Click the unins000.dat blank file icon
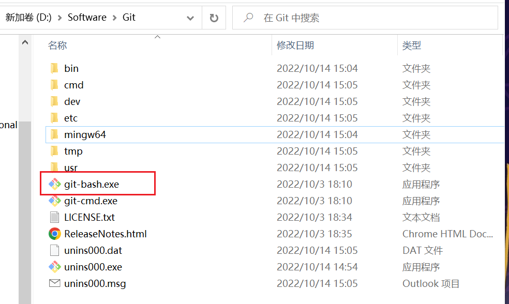The width and height of the screenshot is (509, 304). pos(54,250)
